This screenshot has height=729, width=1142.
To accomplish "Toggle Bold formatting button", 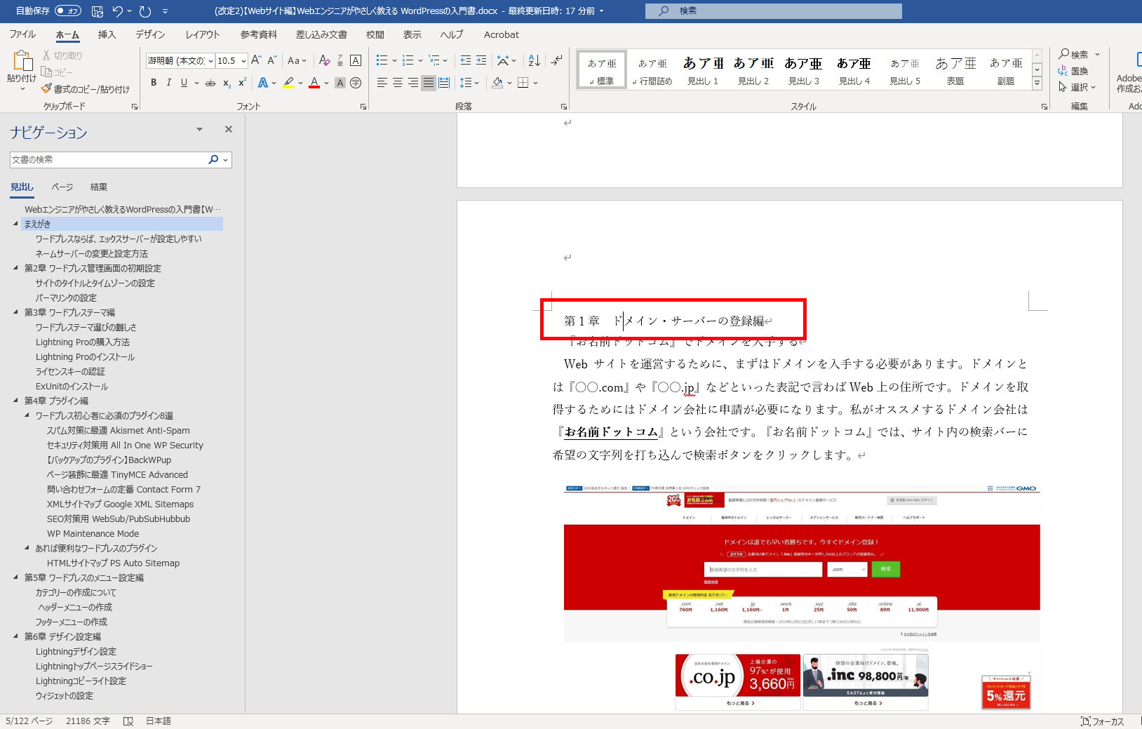I will click(154, 83).
